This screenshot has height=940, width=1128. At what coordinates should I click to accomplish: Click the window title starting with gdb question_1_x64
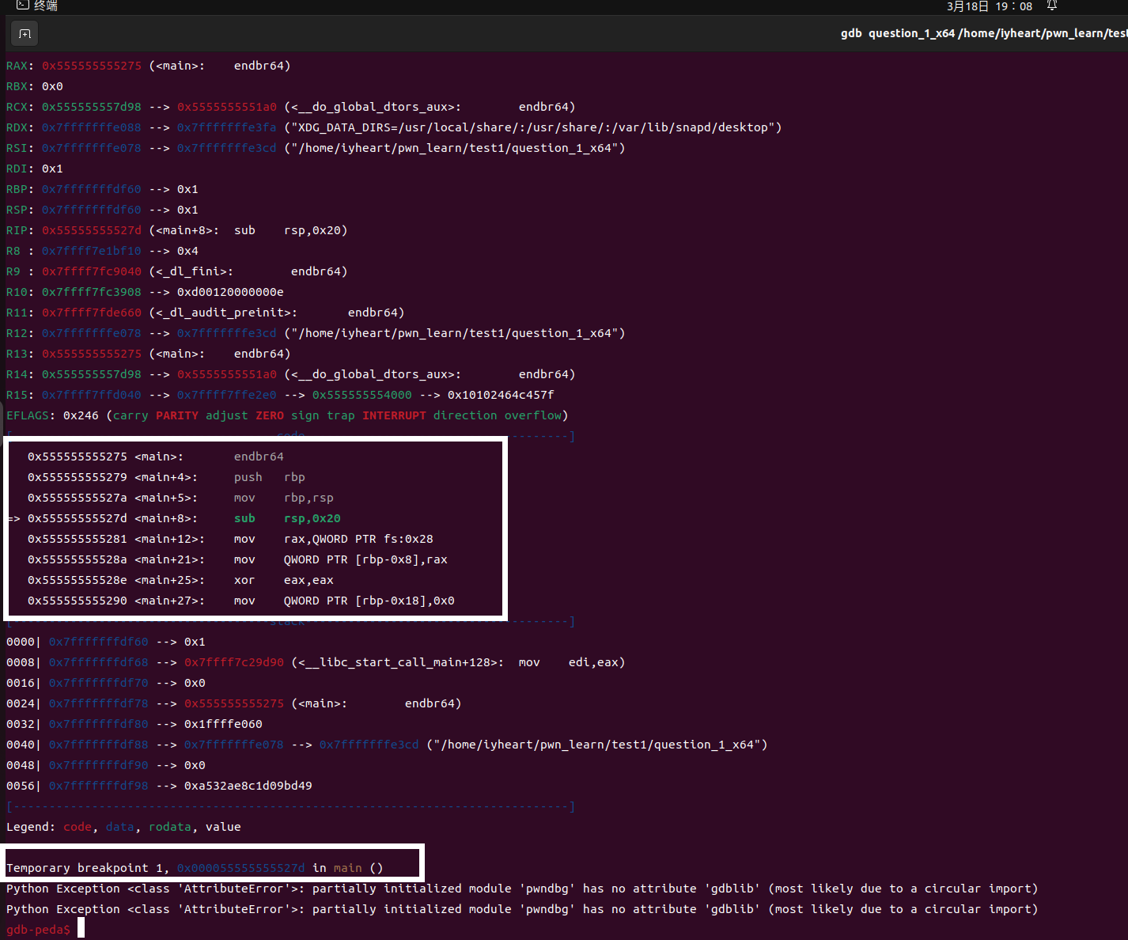pos(983,33)
